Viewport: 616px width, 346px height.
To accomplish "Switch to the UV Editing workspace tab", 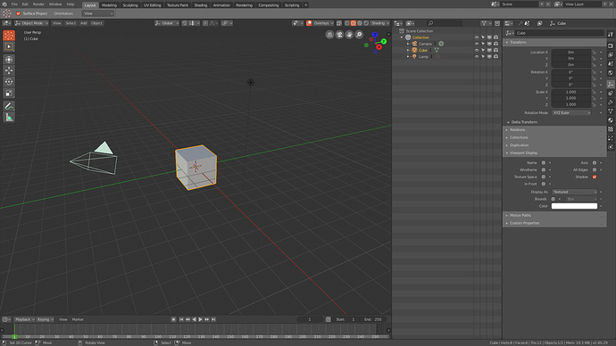I will [152, 5].
